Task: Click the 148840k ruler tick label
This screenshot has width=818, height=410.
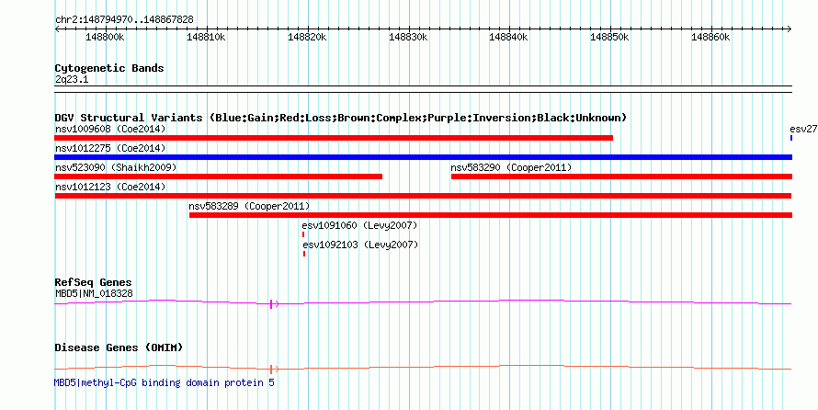Action: point(509,37)
